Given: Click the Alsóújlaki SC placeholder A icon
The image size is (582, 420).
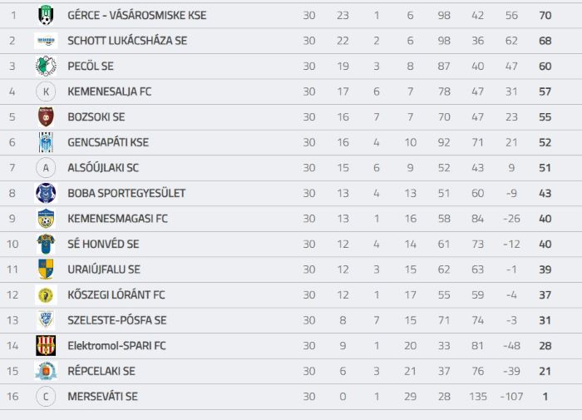Looking at the screenshot, I should pos(46,168).
